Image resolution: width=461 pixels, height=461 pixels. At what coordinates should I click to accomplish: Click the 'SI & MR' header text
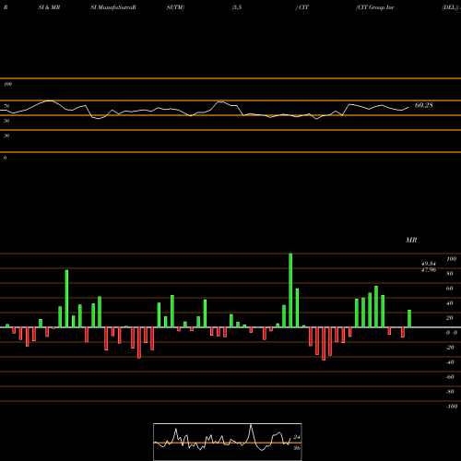coord(49,7)
